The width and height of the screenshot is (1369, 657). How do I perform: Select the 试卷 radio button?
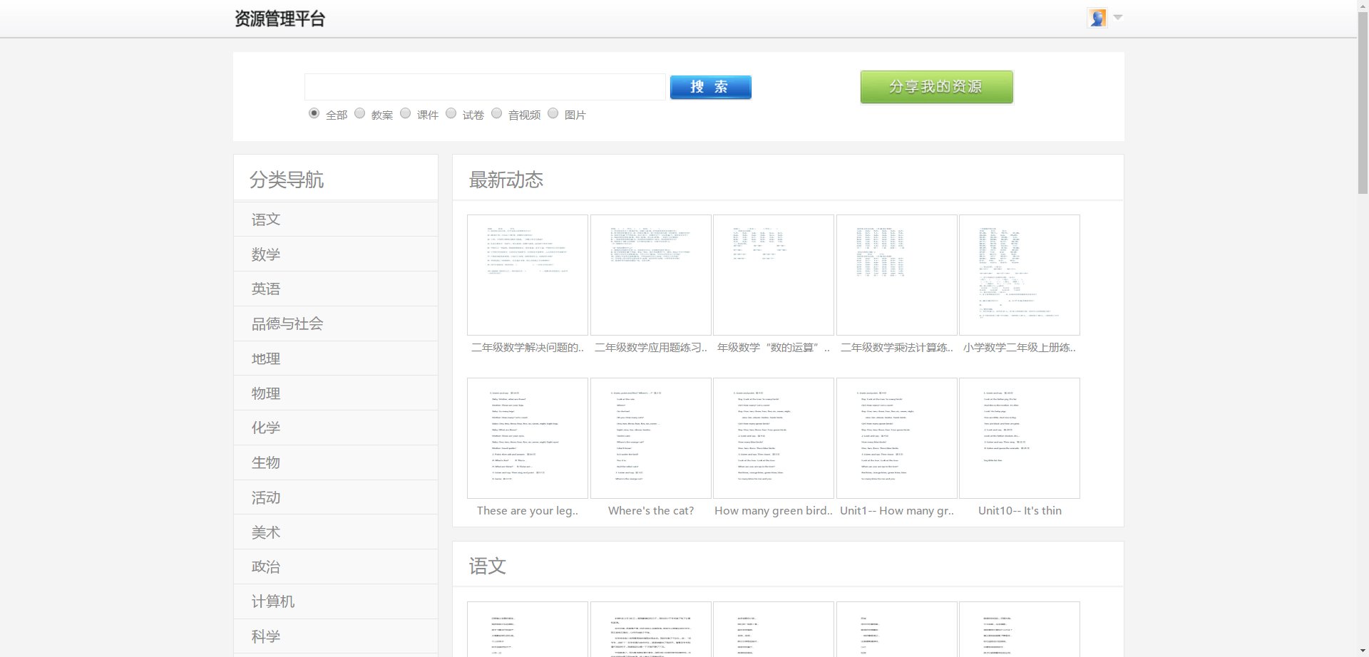pyautogui.click(x=451, y=113)
